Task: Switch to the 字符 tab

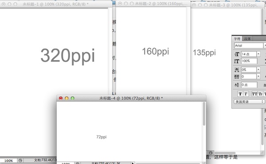Action: (x=237, y=39)
